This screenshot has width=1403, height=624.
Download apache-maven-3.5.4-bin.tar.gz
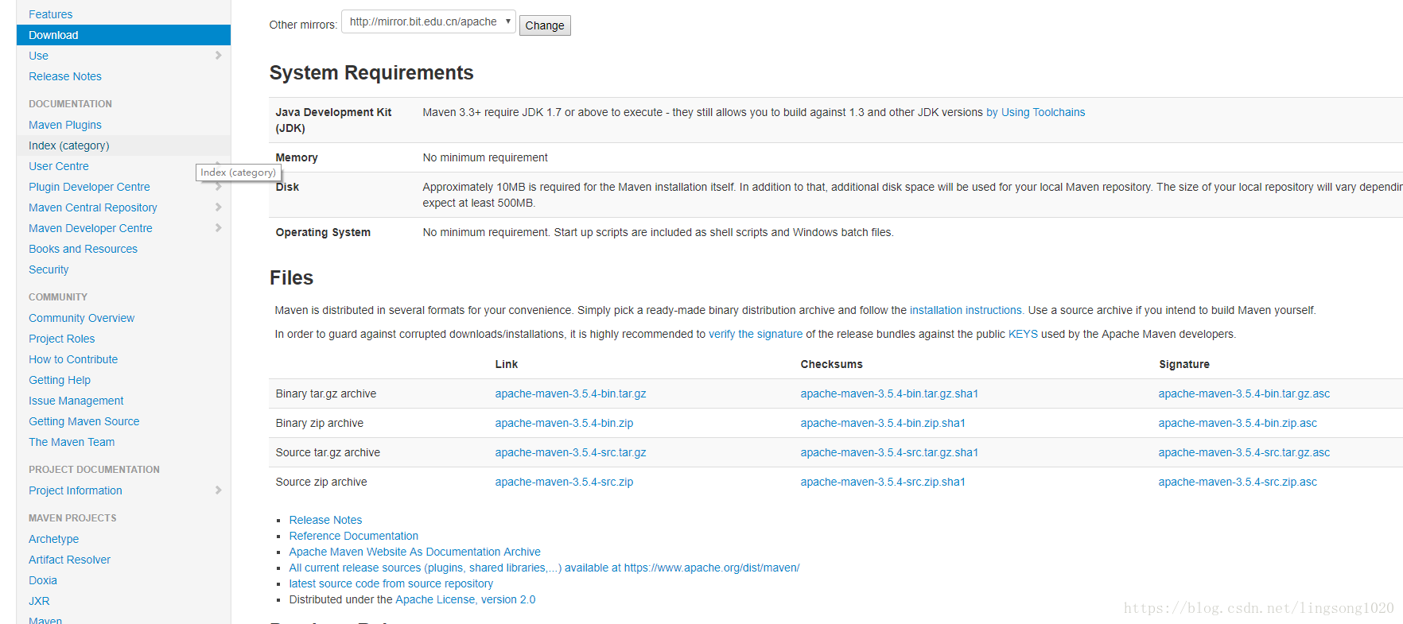pos(570,393)
